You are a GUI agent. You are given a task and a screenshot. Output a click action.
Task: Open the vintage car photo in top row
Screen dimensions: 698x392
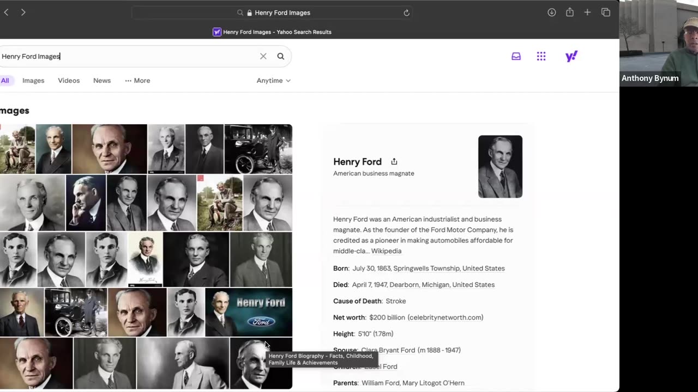point(258,149)
